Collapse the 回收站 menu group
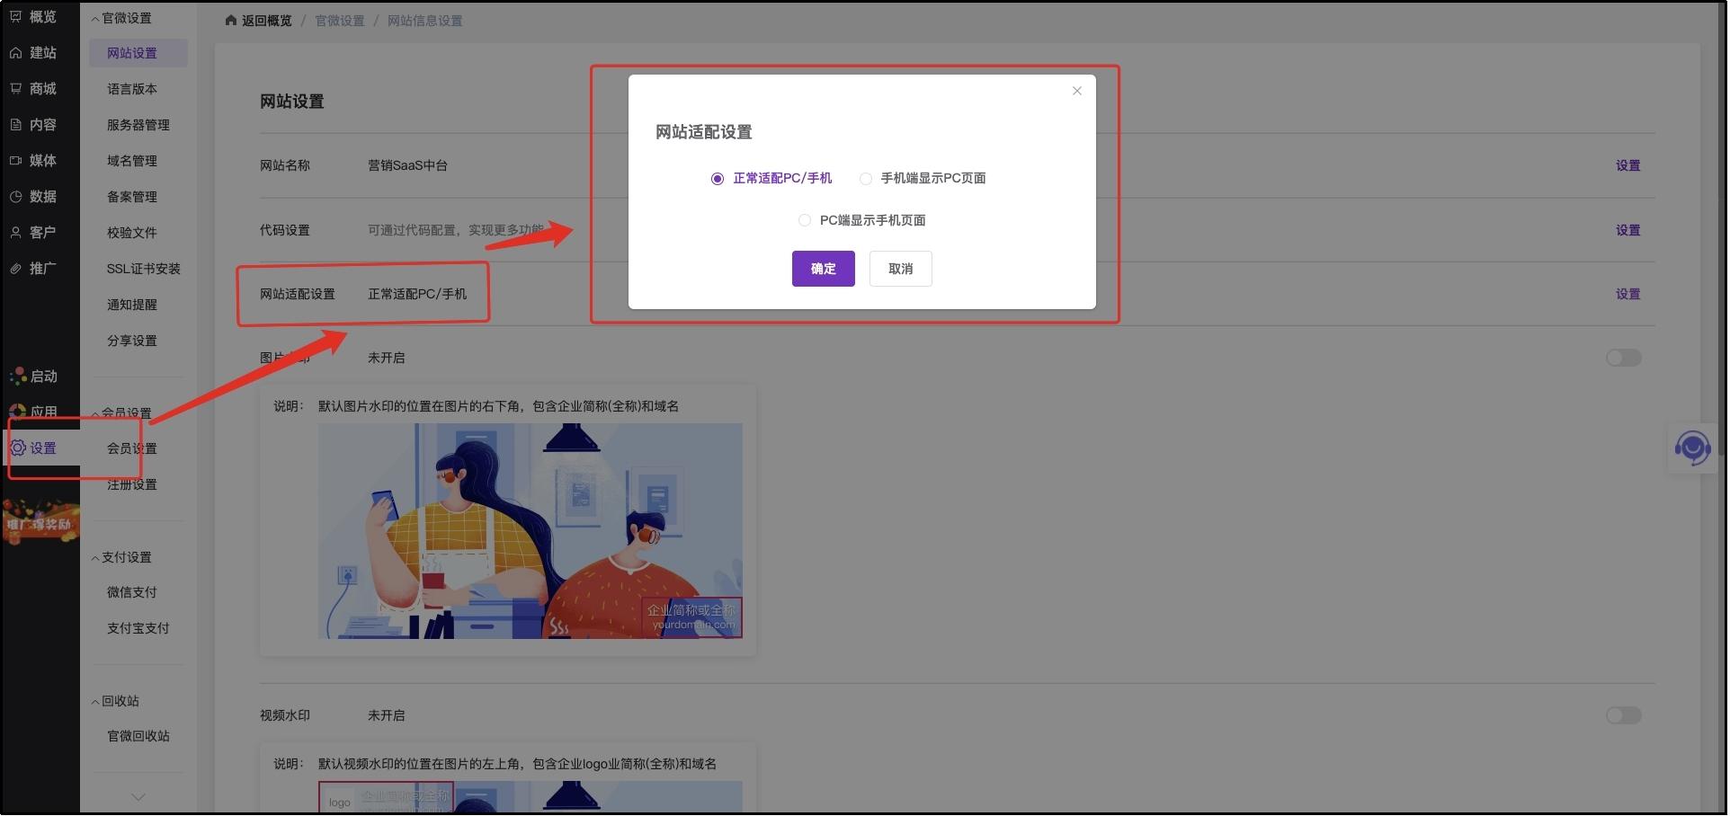This screenshot has width=1730, height=816. click(x=115, y=701)
